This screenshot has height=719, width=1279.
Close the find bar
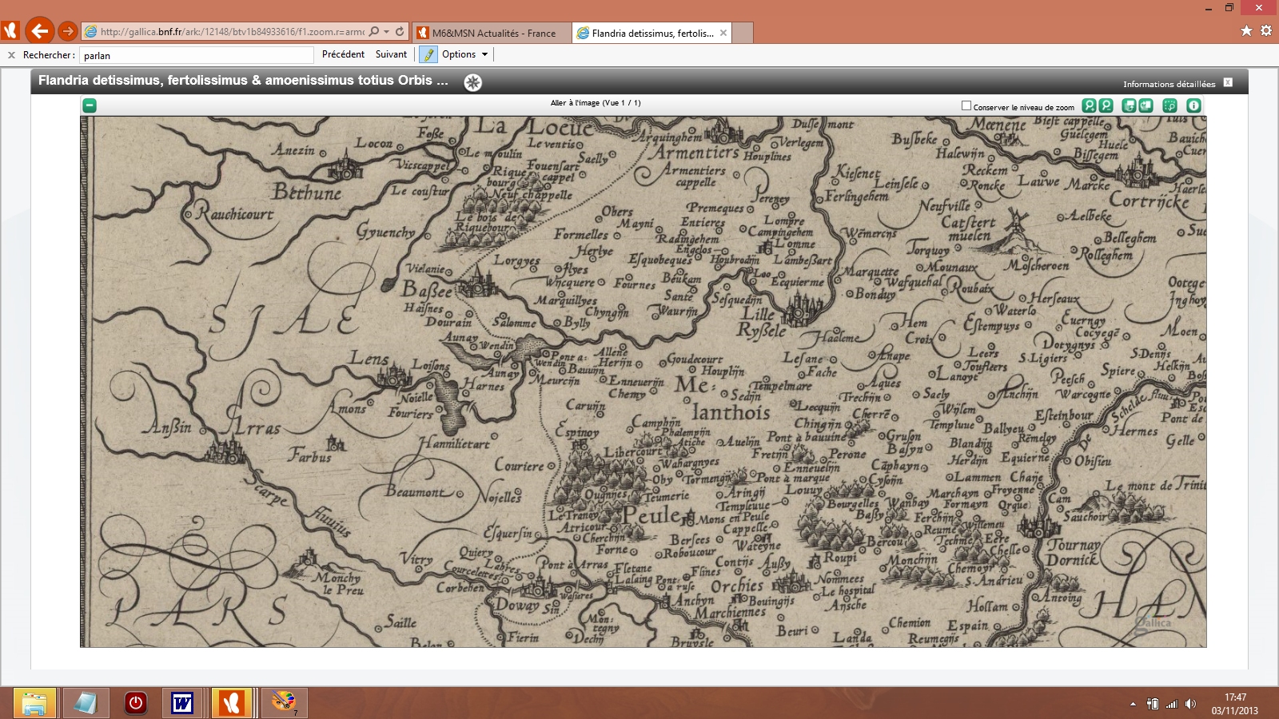pos(11,55)
